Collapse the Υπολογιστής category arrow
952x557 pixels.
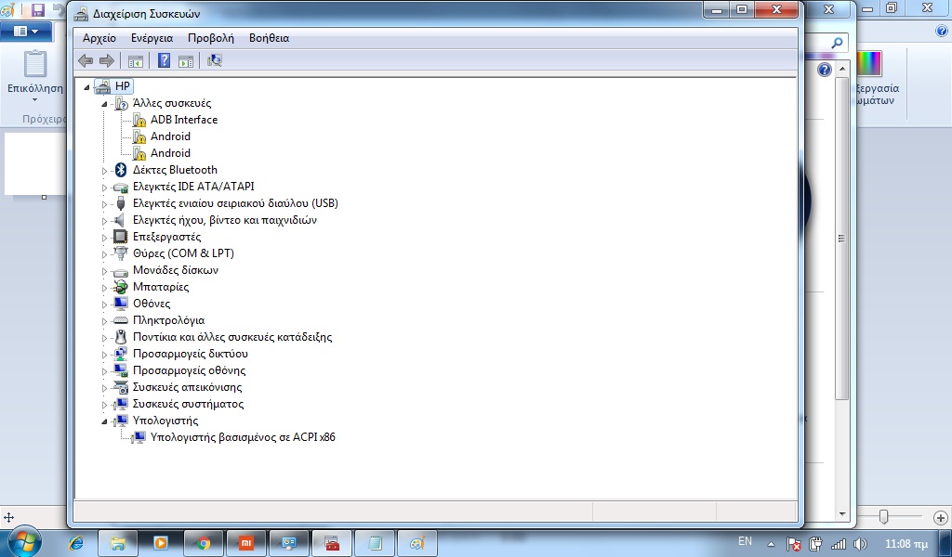coord(104,421)
